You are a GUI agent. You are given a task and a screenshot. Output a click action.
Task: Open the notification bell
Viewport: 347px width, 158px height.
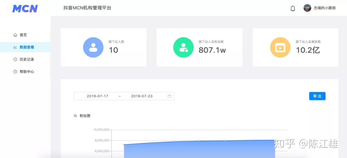(293, 8)
